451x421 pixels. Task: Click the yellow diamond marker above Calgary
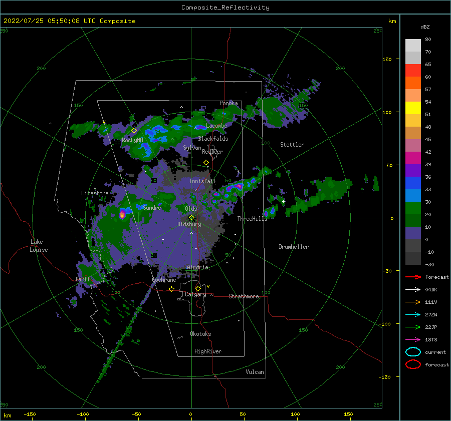[x=198, y=288]
